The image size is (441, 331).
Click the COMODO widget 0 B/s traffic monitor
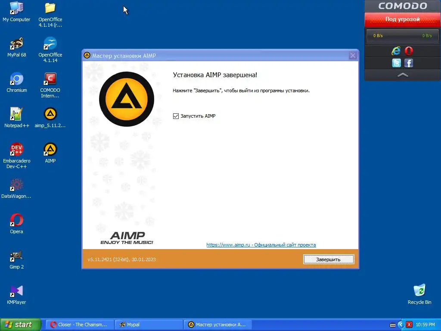pyautogui.click(x=403, y=36)
